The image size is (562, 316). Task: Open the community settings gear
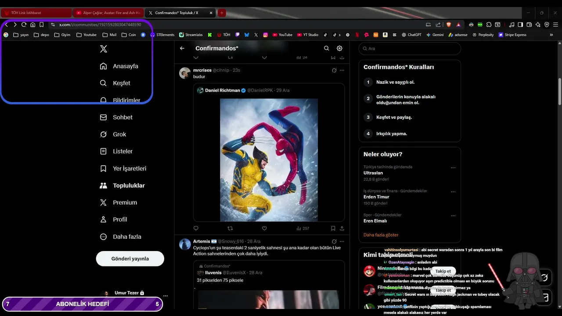coord(339,48)
